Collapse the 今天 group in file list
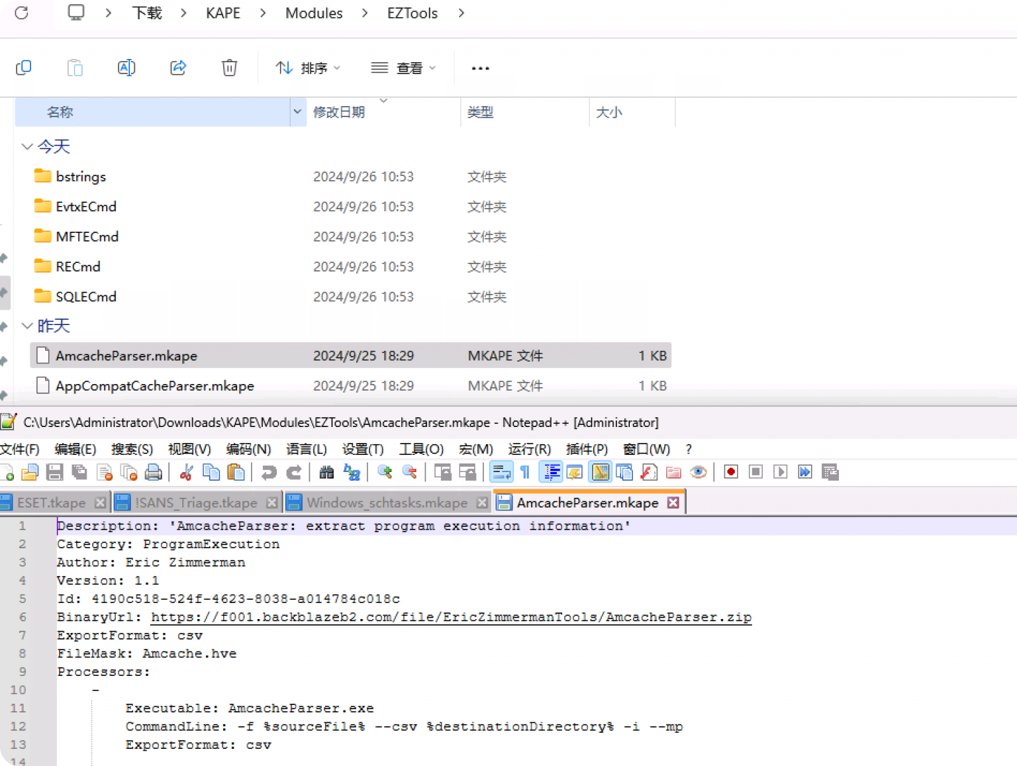The width and height of the screenshot is (1017, 766). click(x=27, y=146)
